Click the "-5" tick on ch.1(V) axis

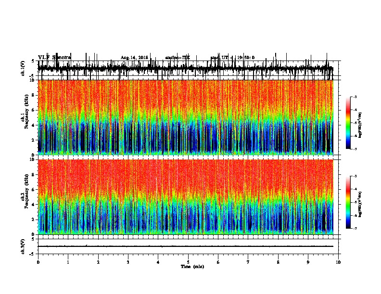32,76
